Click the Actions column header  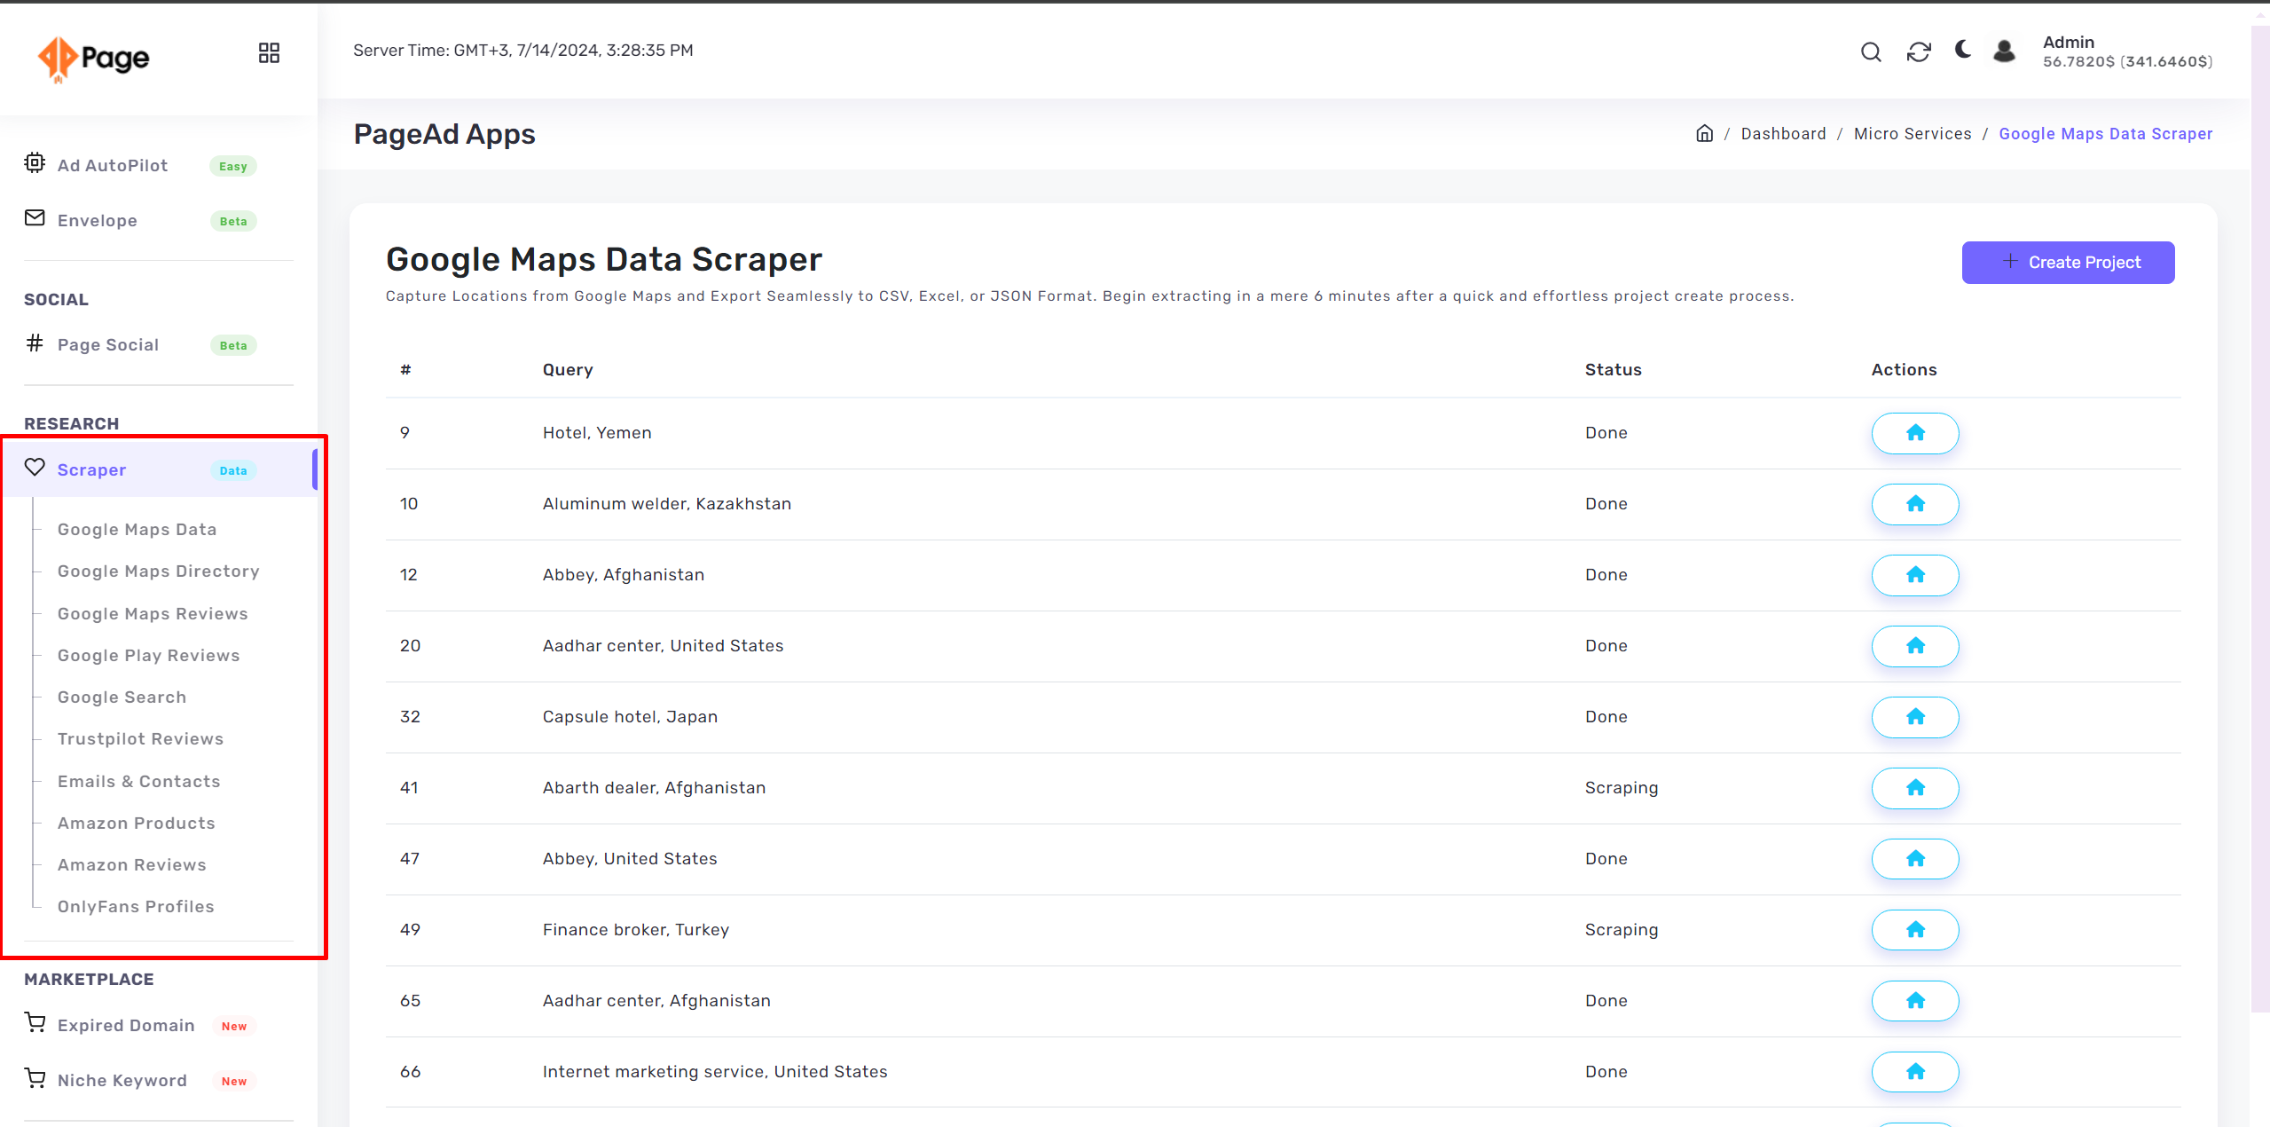point(1904,370)
